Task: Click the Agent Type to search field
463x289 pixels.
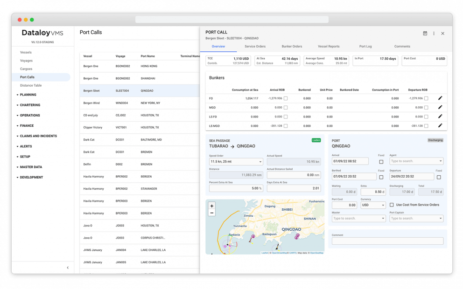Action: coord(415,161)
